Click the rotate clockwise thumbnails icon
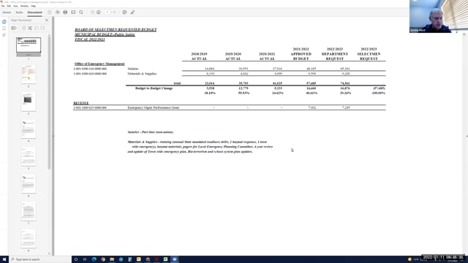 (x=42, y=28)
